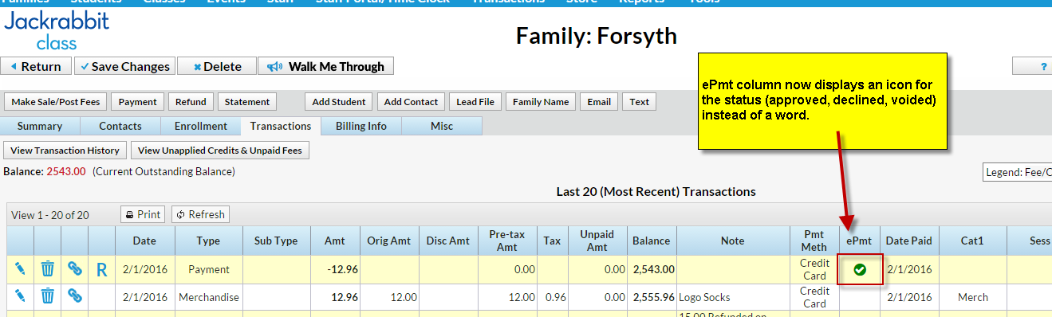Click 'Payment' type cell in first row

pyautogui.click(x=209, y=270)
